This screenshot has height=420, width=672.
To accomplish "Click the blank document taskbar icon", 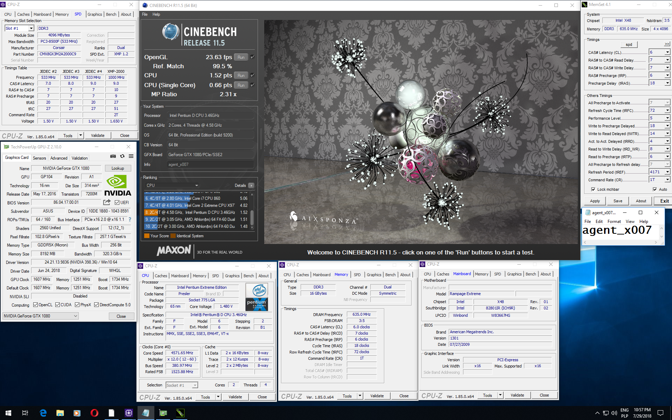I will (111, 413).
